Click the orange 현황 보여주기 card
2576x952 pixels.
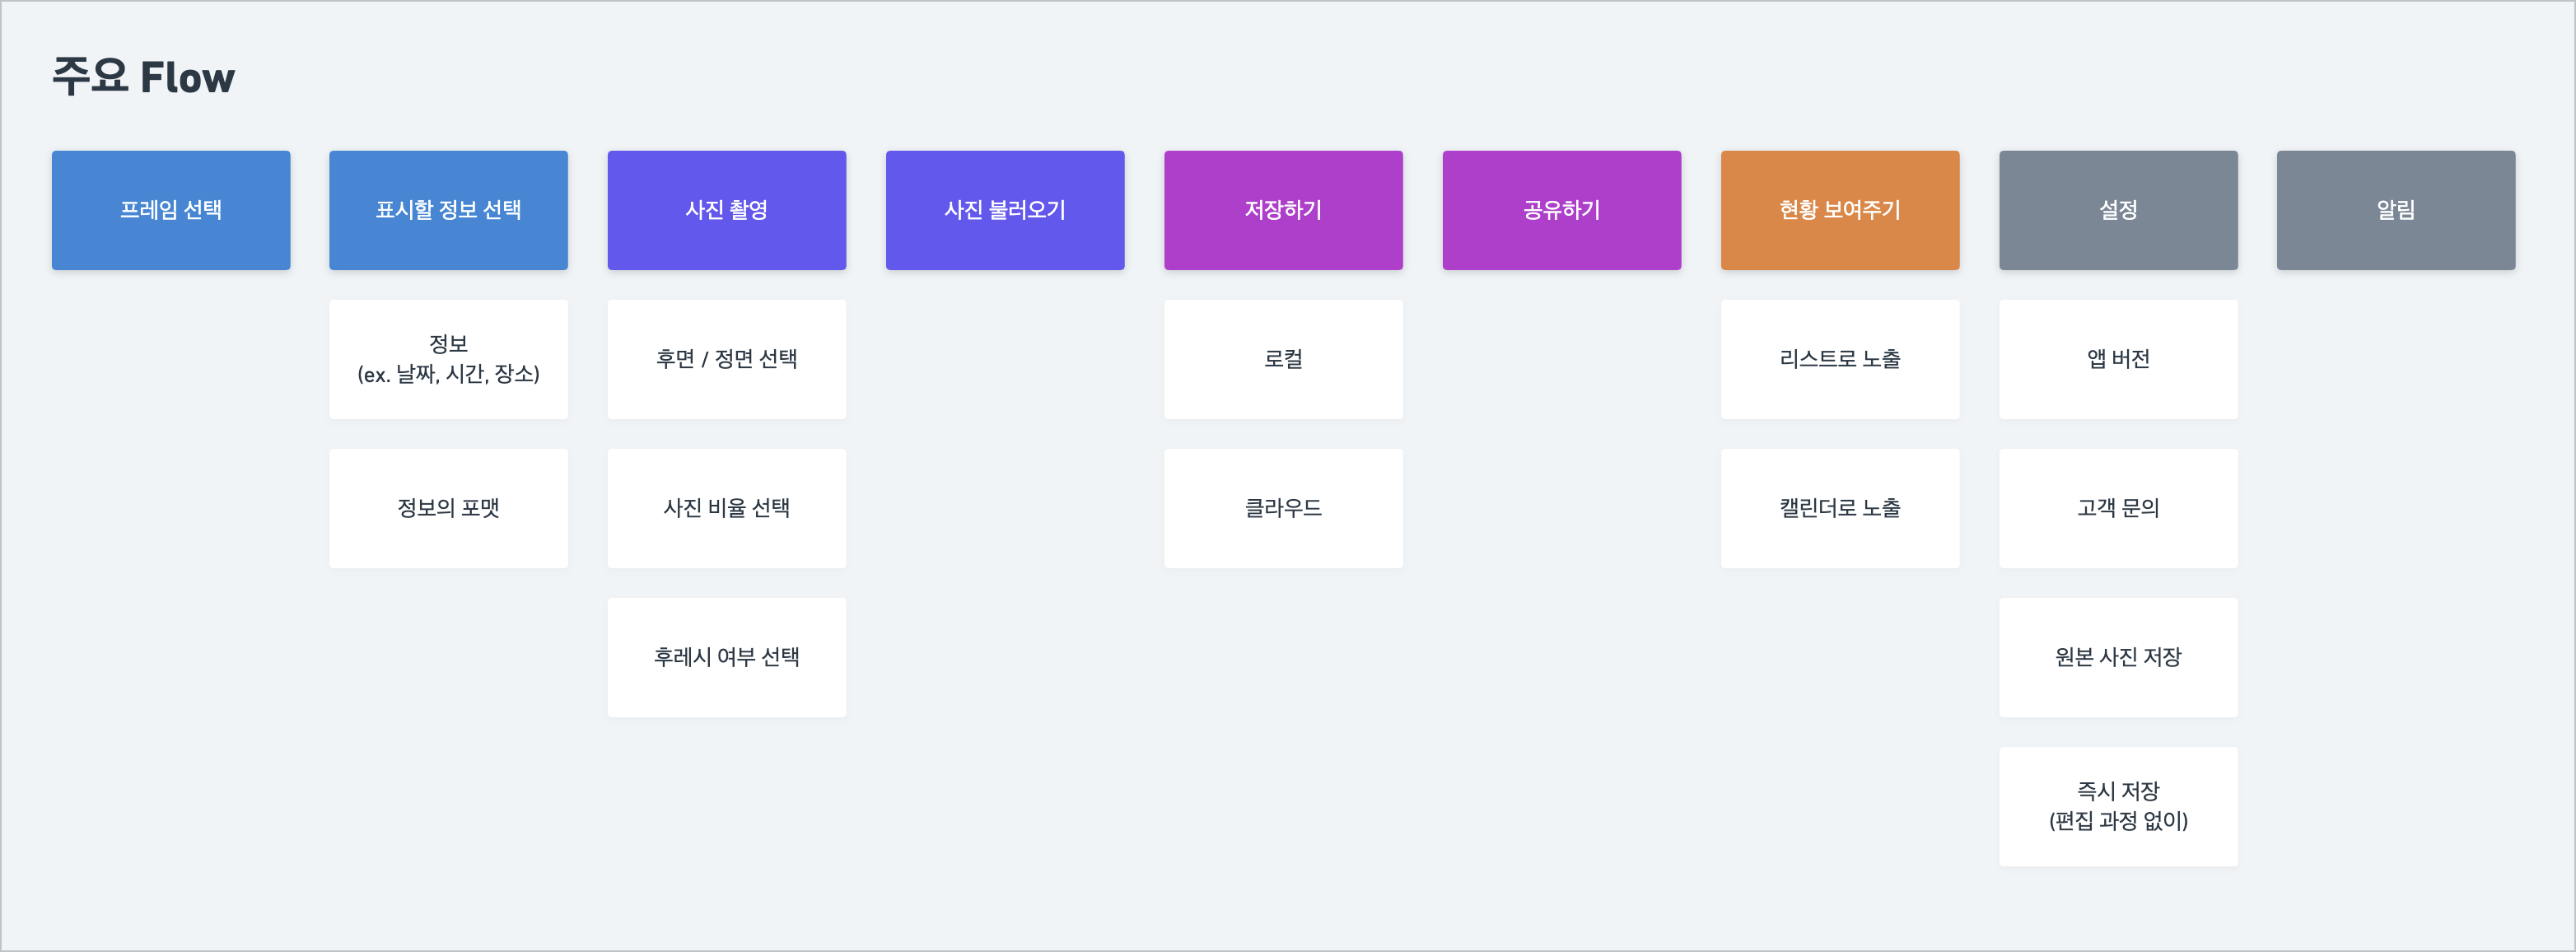(1840, 210)
